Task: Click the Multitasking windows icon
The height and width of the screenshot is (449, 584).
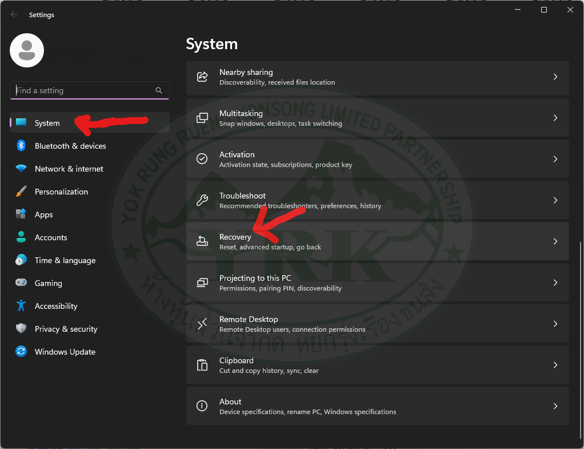Action: pos(202,118)
